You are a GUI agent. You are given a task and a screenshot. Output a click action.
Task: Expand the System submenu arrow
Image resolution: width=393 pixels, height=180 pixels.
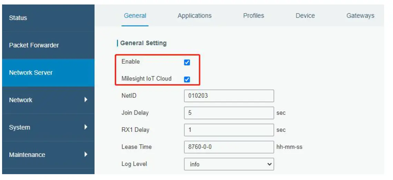(86, 127)
